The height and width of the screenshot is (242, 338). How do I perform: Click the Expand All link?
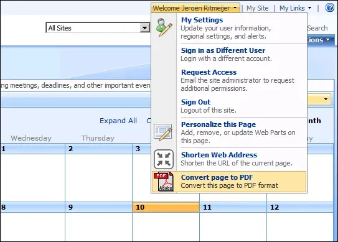click(118, 121)
